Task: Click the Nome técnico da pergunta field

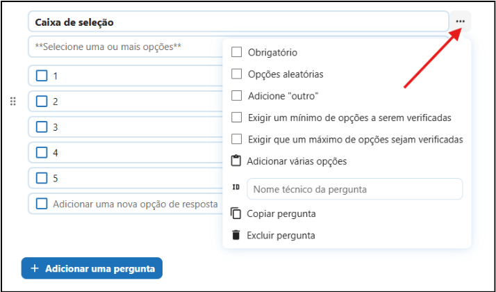Action: [354, 189]
